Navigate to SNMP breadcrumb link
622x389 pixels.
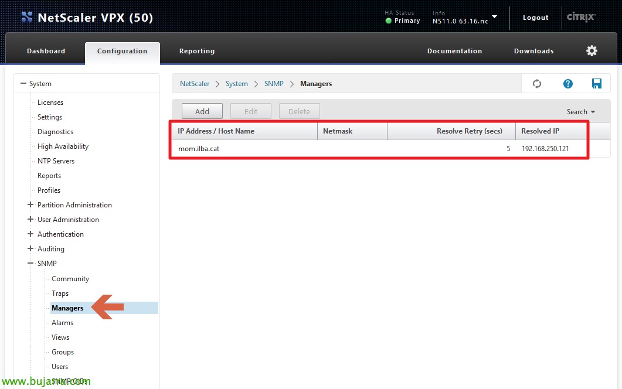[x=274, y=84]
